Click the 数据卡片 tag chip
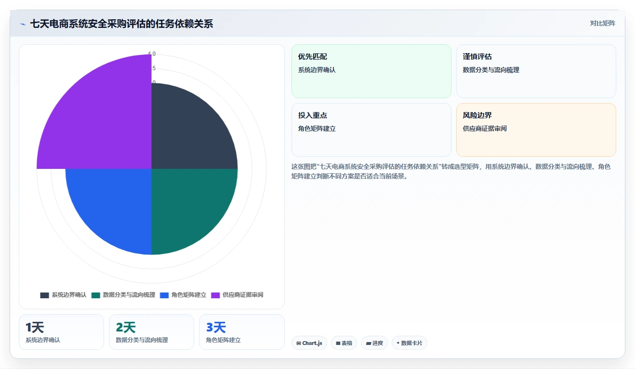 410,343
